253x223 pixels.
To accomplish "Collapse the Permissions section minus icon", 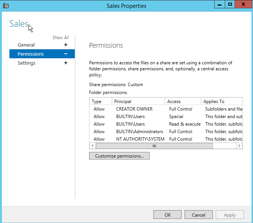I will tap(66, 54).
